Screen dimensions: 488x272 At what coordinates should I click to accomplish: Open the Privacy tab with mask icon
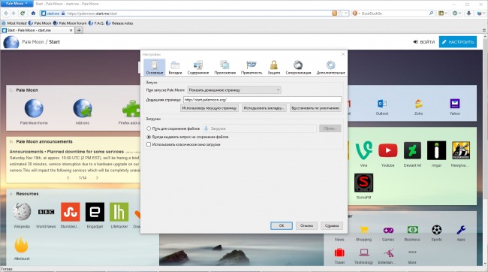pos(252,68)
